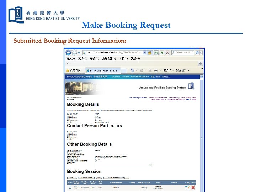Image resolution: width=256 pixels, height=192 pixels.
Task: Click the Help link in page navigation
Action: [188, 99]
